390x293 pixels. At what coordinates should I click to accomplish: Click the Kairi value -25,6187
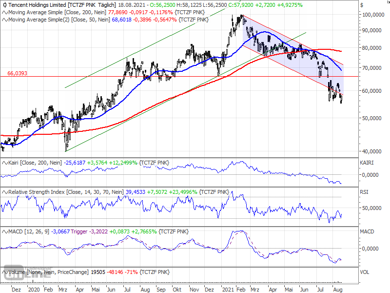tap(75, 163)
